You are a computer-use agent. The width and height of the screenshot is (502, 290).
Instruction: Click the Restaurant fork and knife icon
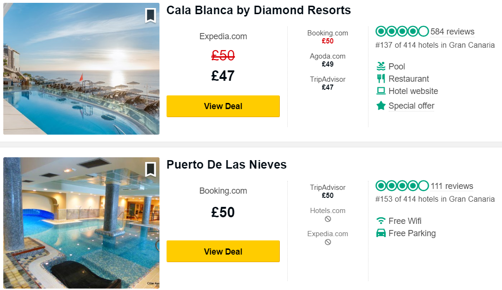[x=381, y=78]
